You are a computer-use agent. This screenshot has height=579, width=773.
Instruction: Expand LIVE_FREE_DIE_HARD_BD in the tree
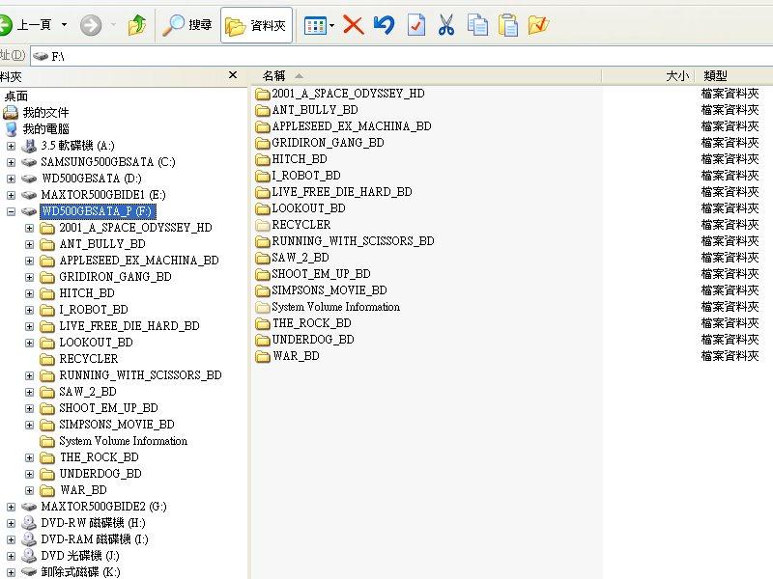(x=30, y=326)
